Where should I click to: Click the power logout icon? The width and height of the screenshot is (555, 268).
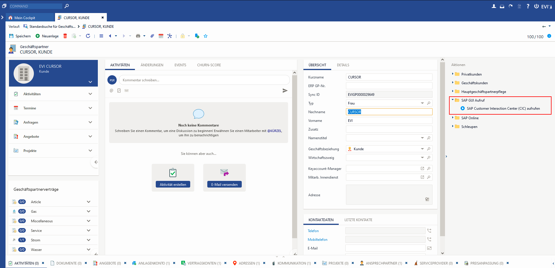coord(536,6)
